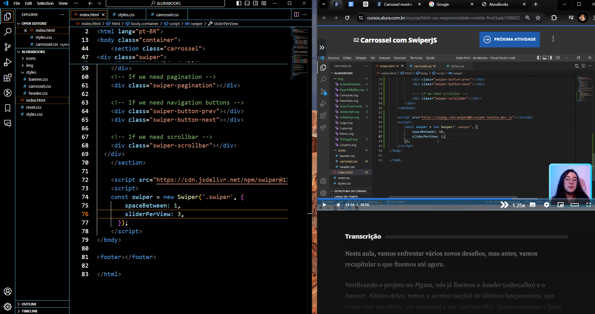Open the Selection menu
Image resolution: width=595 pixels, height=314 pixels.
point(45,3)
